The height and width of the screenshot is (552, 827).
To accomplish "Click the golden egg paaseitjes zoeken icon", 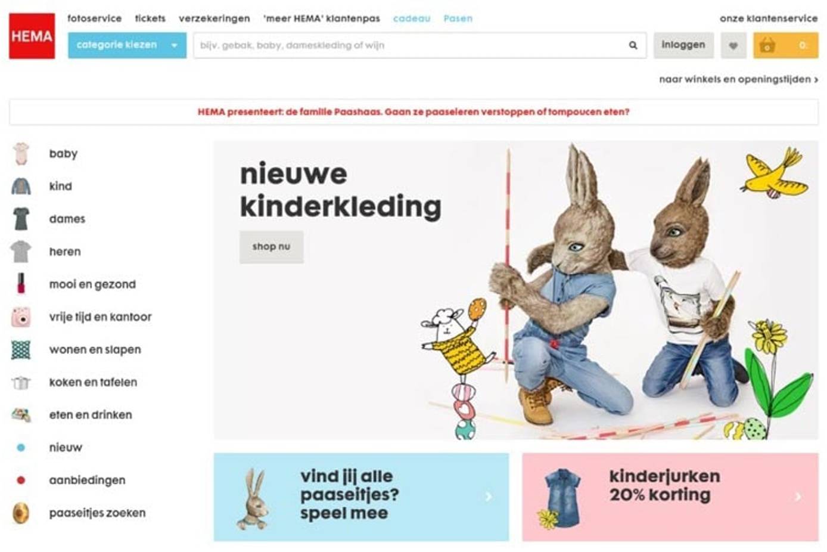I will pyautogui.click(x=21, y=513).
